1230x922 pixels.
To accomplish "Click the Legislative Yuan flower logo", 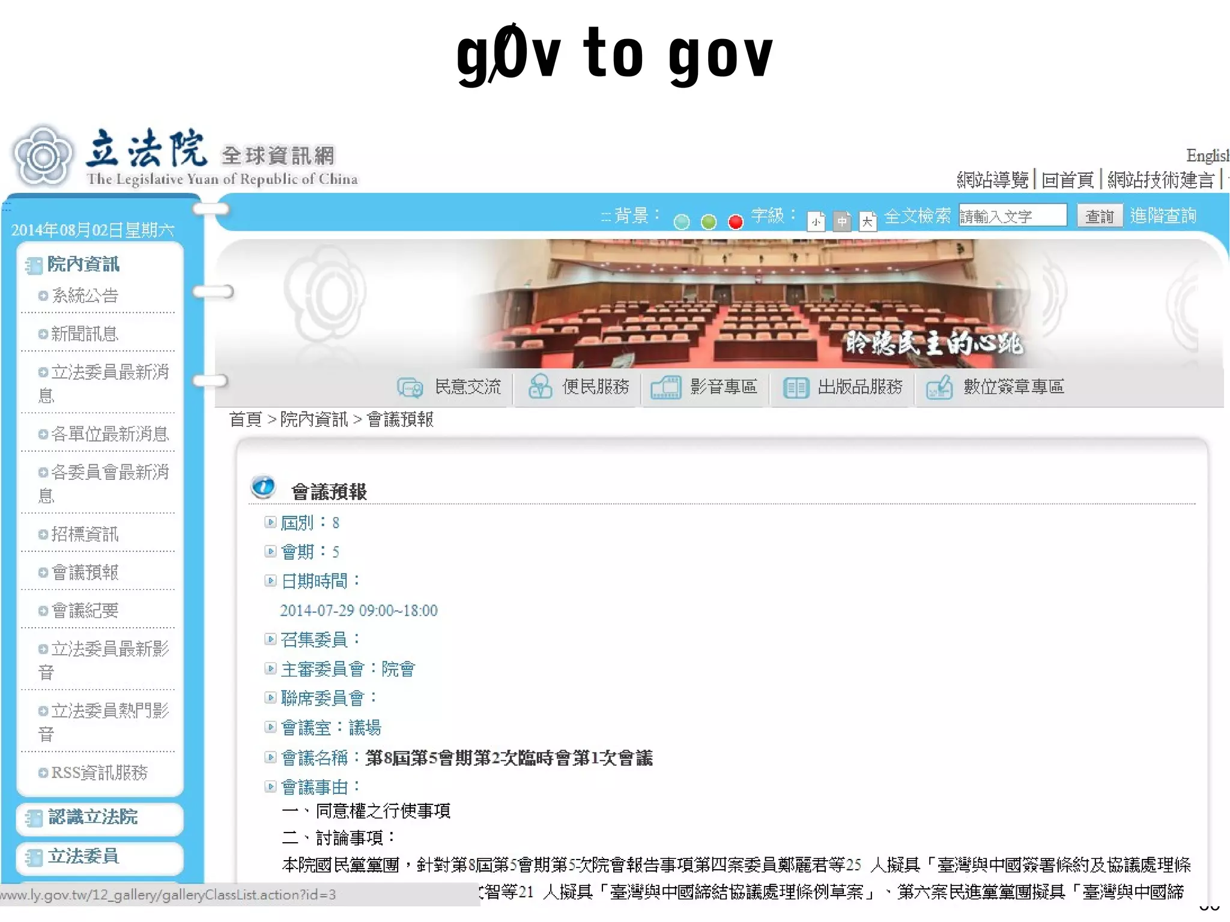I will [43, 157].
